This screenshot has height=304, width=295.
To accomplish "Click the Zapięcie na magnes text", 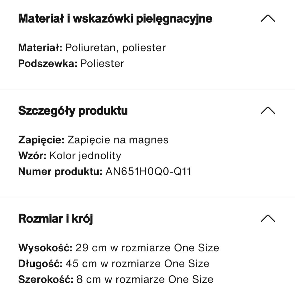I will [x=118, y=140].
